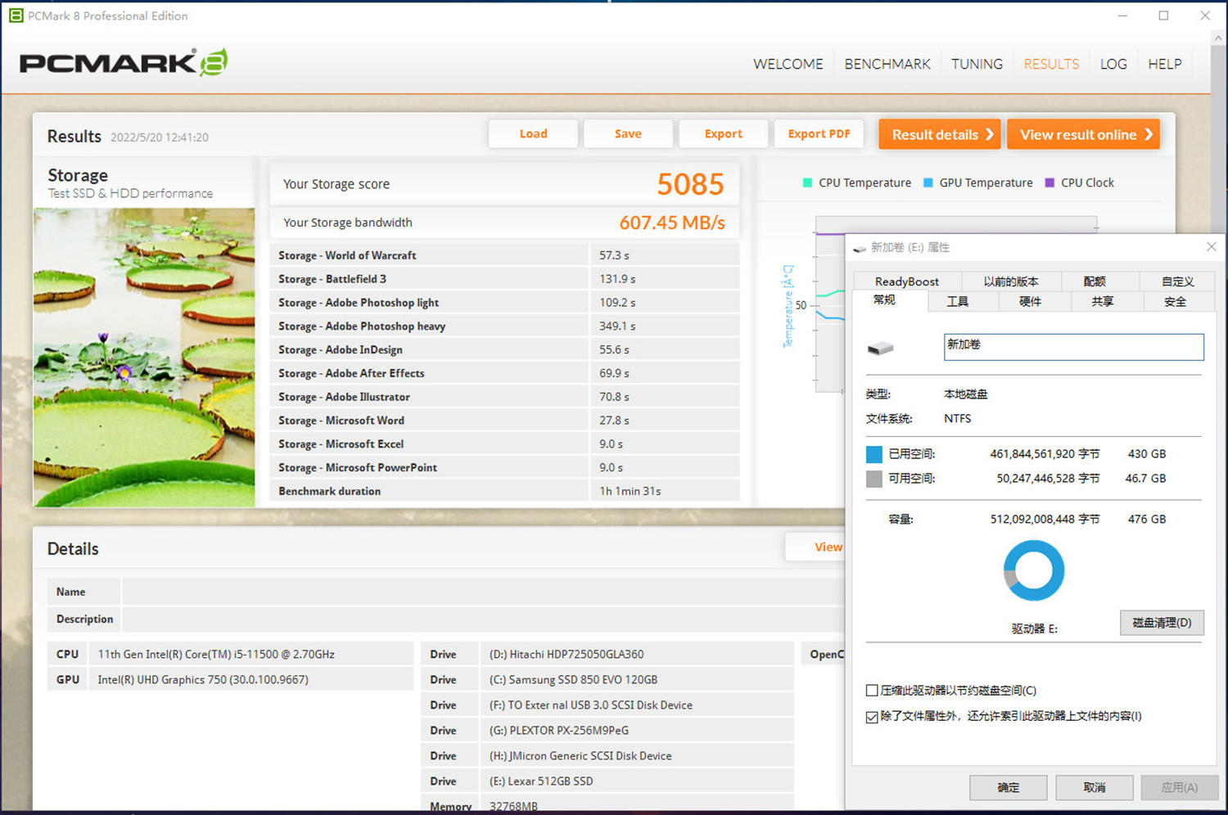Click Benchmark duration row
The height and width of the screenshot is (815, 1228).
[x=504, y=491]
